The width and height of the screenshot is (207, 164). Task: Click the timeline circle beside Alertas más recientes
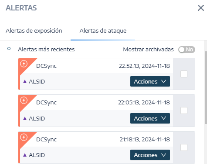[9, 49]
